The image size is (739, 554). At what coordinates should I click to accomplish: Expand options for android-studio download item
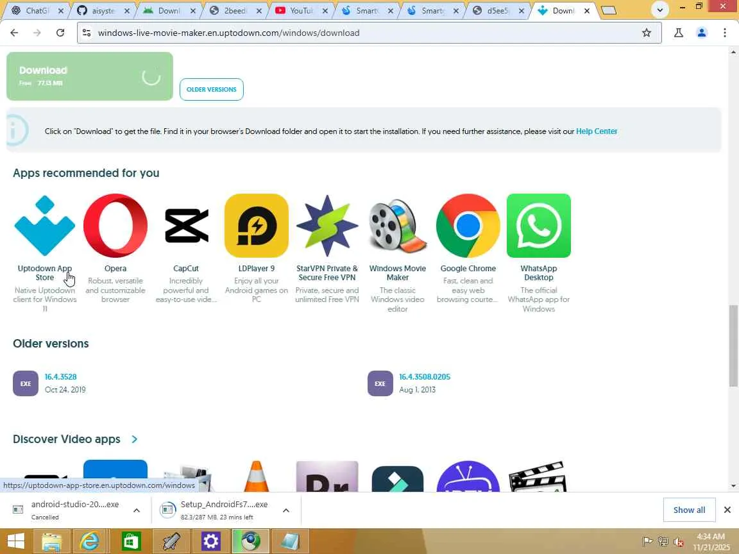[137, 510]
